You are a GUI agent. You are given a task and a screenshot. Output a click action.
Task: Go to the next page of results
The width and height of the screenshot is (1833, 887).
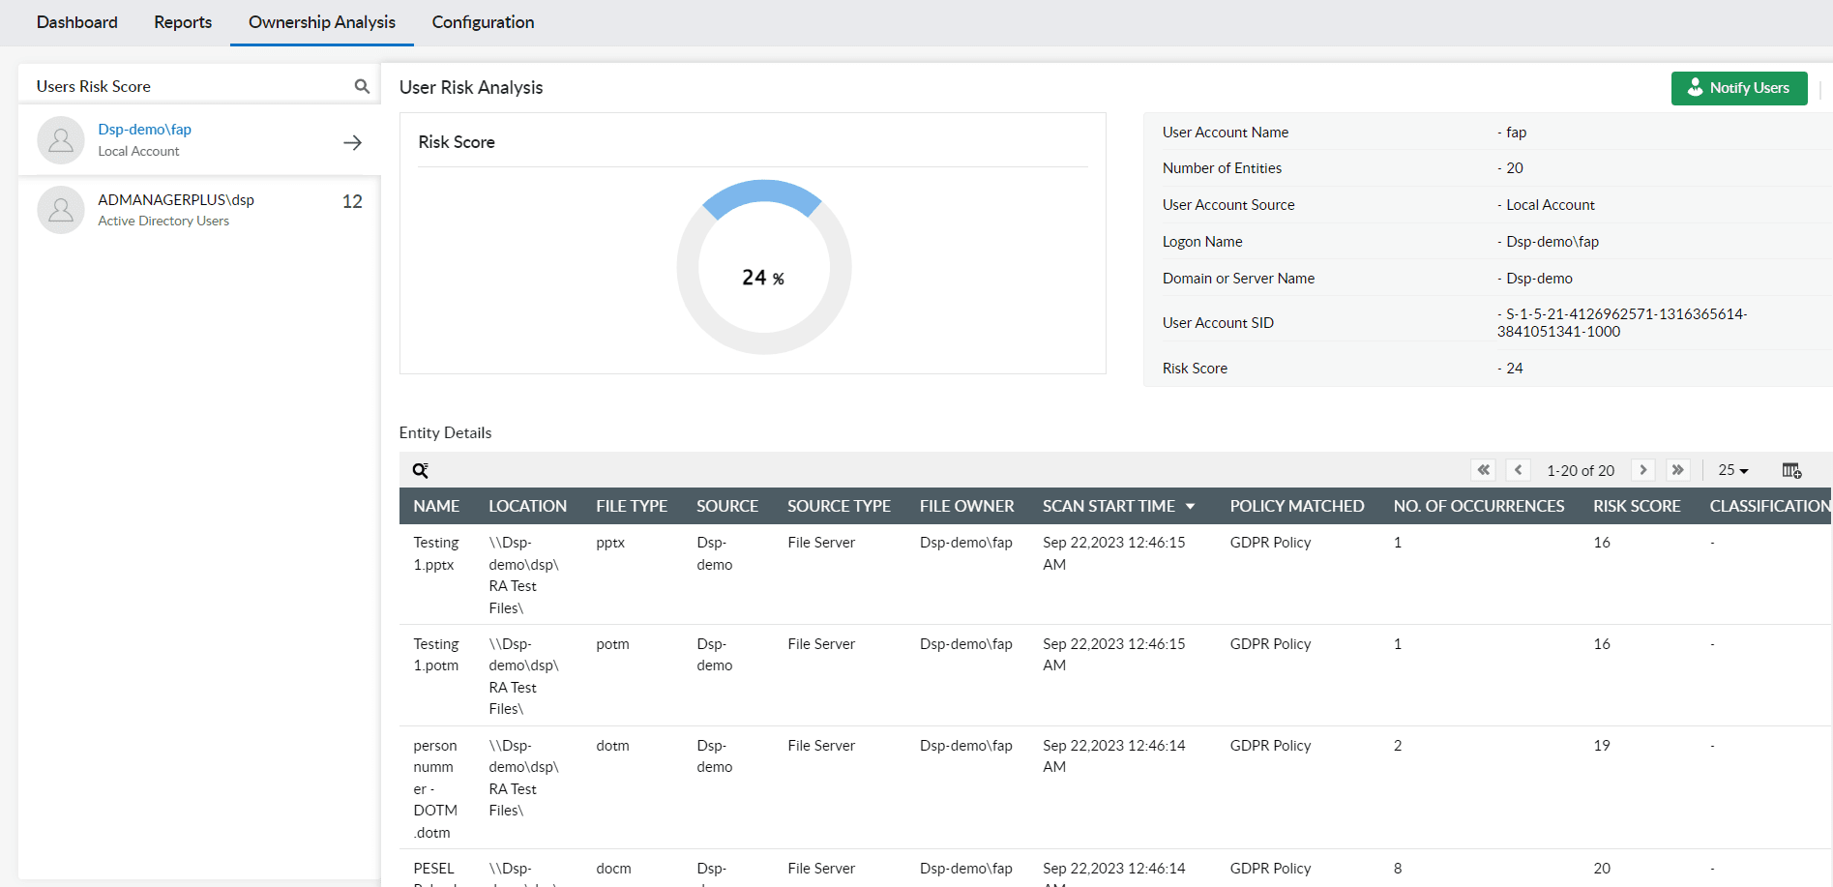tap(1642, 470)
